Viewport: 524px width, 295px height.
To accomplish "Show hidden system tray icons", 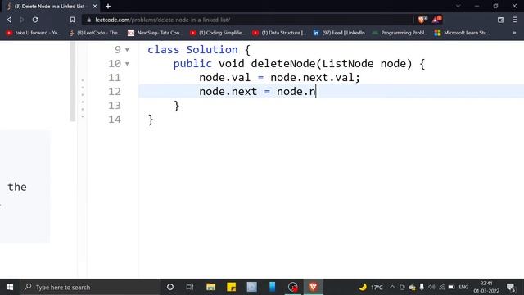I will (x=392, y=287).
